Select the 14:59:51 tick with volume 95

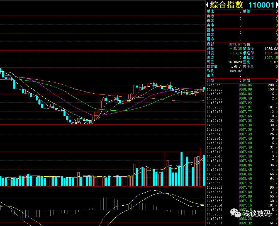coord(242,188)
